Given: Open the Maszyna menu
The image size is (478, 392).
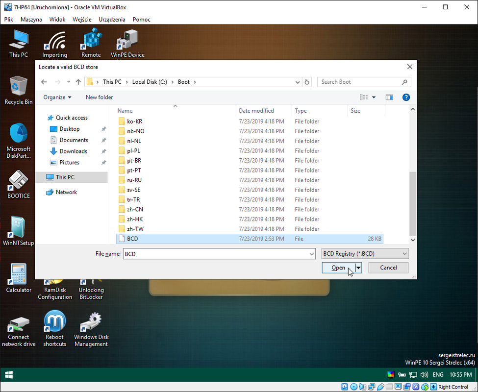Looking at the screenshot, I should coord(31,20).
